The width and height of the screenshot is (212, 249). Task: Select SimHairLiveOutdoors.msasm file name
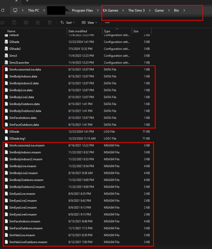28,242
